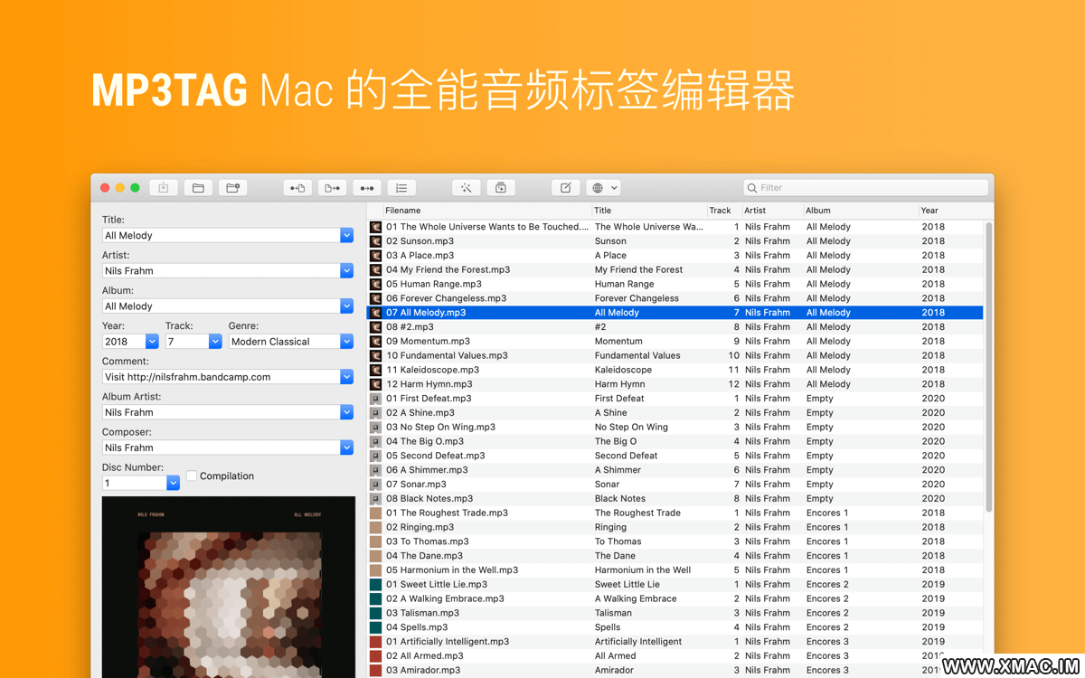The width and height of the screenshot is (1085, 678).
Task: Open the Disc Number dropdown
Action: click(173, 484)
